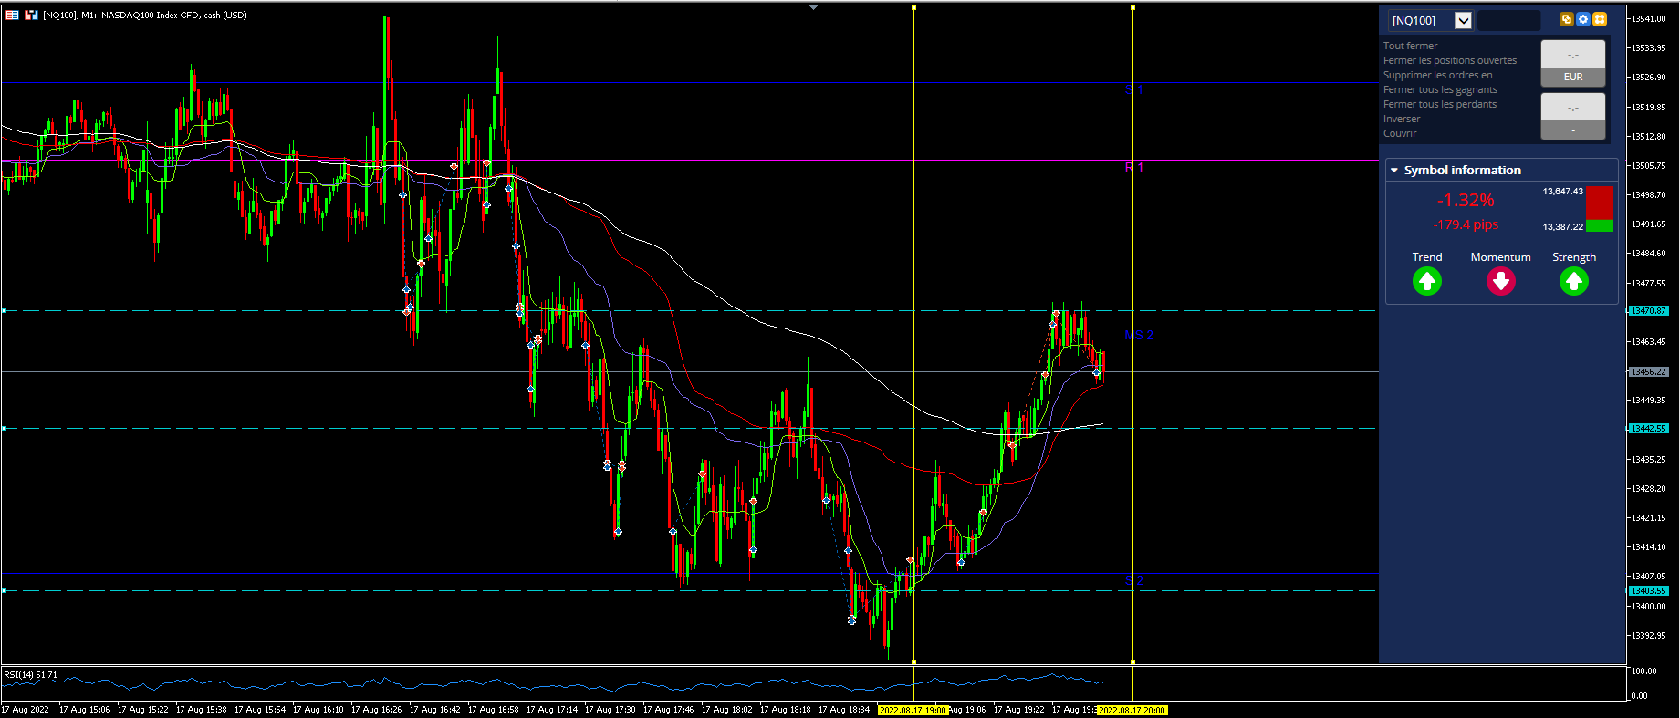Toggle the EUR currency button
This screenshot has height=718, width=1680.
[1573, 77]
